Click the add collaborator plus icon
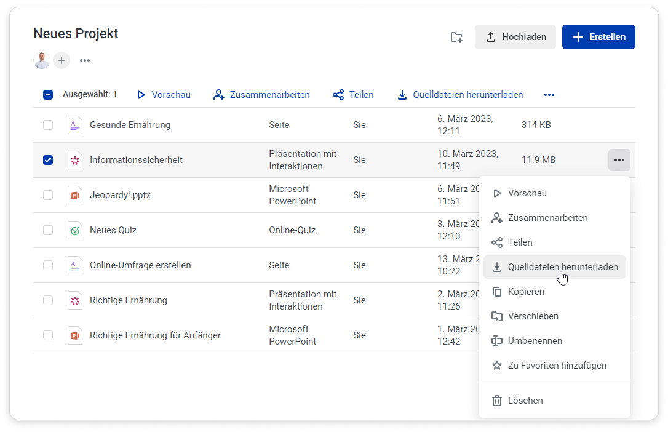This screenshot has height=432, width=668. tap(62, 60)
